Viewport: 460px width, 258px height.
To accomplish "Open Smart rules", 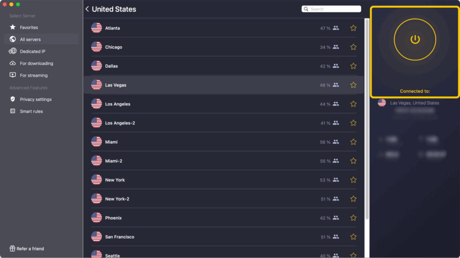I will [x=31, y=112].
